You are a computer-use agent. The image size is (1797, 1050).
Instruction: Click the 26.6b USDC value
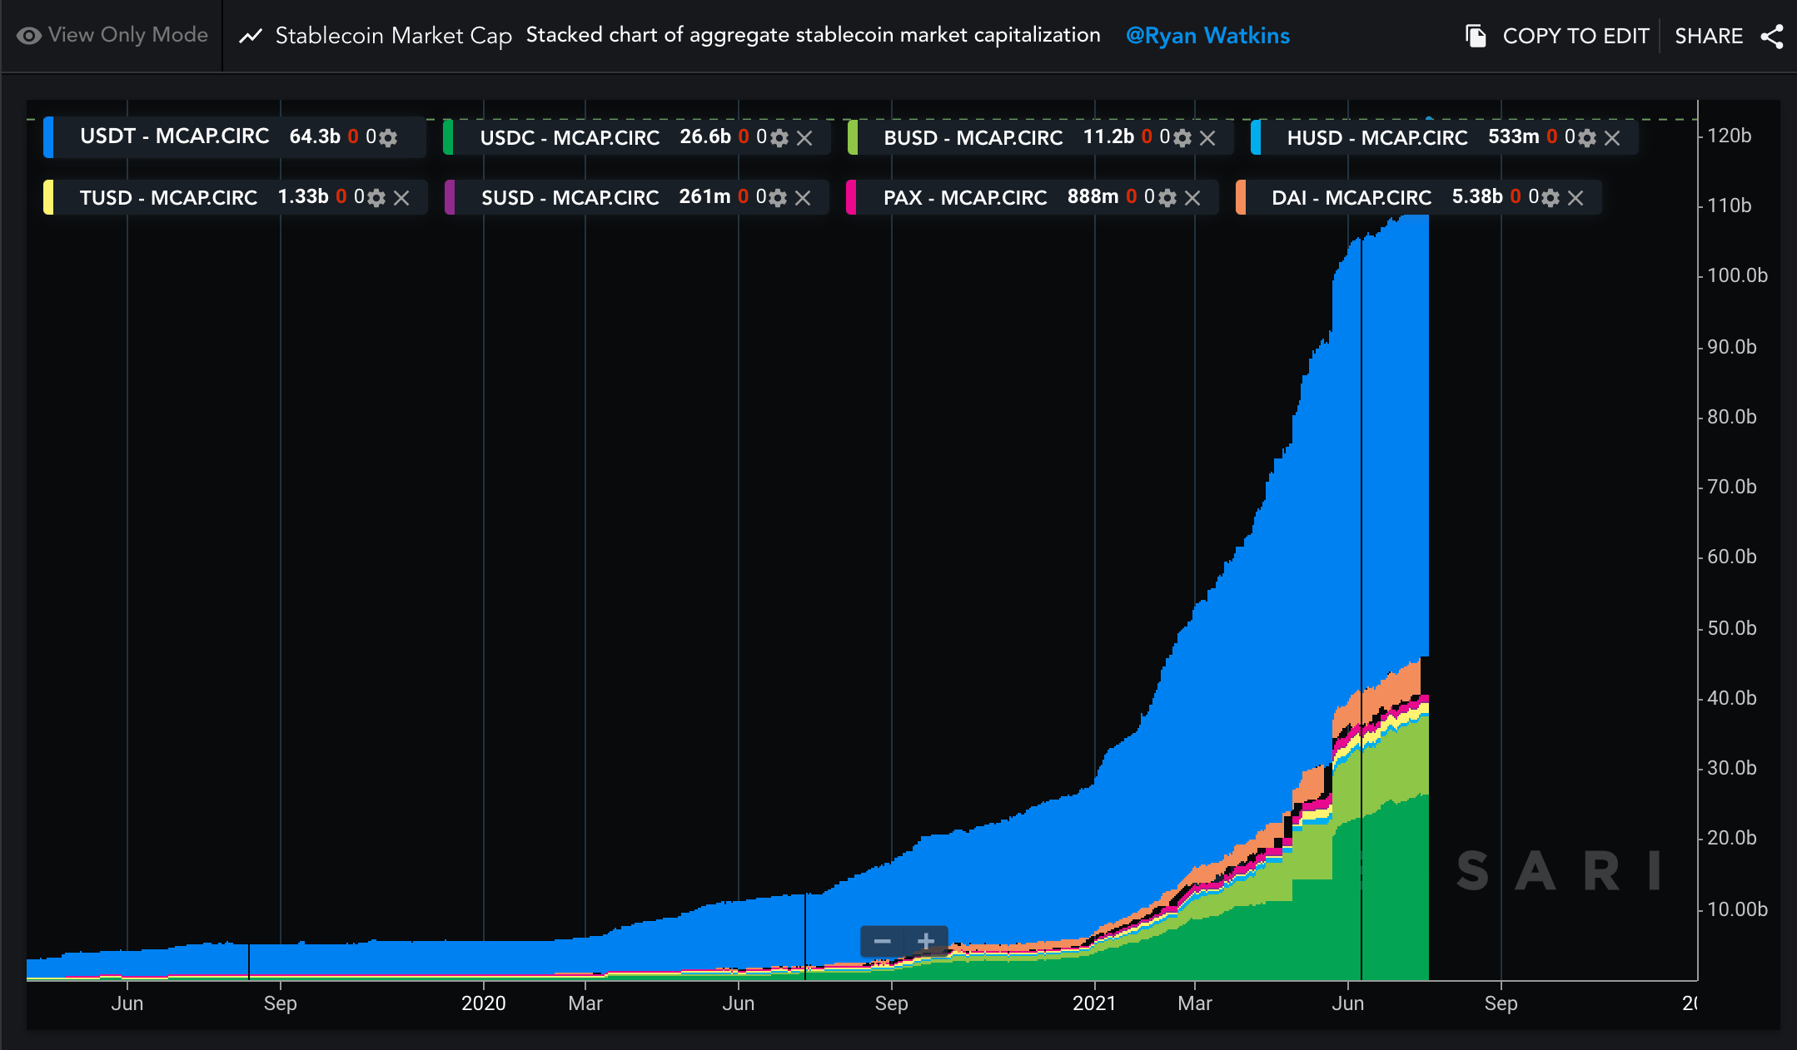coord(705,136)
